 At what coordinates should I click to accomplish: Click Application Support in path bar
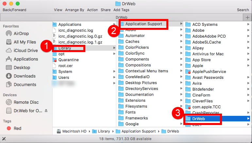tap(136, 131)
